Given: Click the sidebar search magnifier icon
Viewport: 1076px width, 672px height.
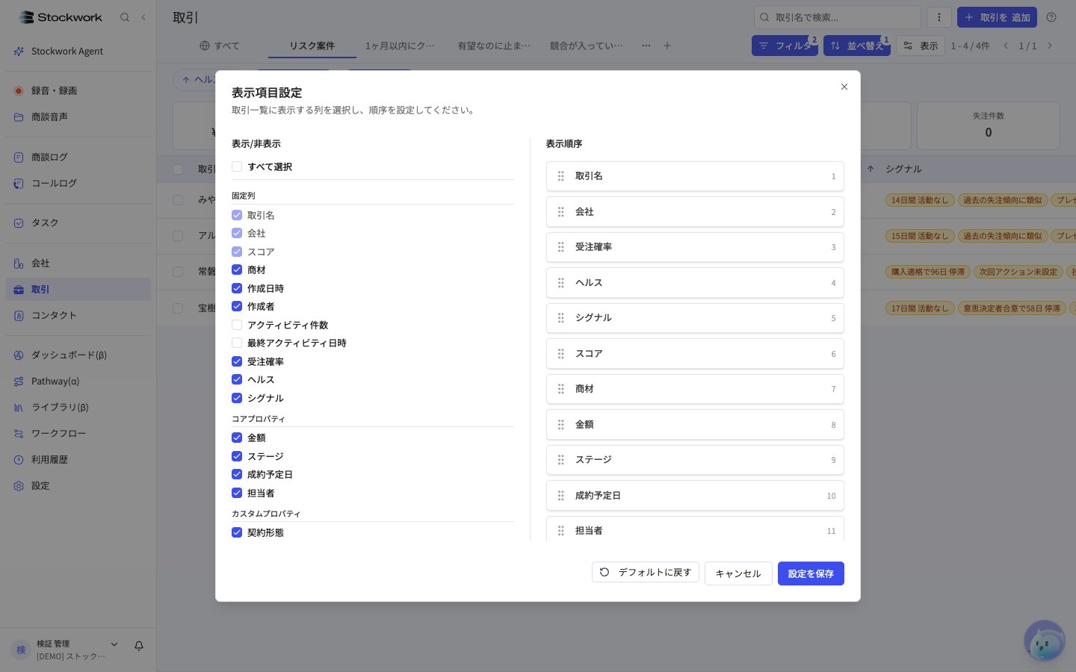Looking at the screenshot, I should pos(125,17).
